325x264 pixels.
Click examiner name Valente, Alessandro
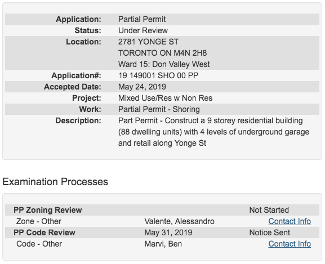click(179, 221)
